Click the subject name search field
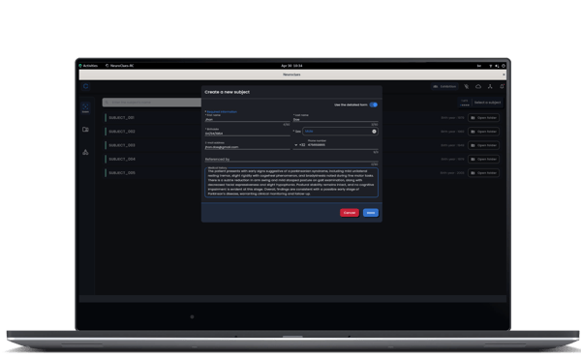Image resolution: width=581 pixels, height=358 pixels. coord(152,103)
